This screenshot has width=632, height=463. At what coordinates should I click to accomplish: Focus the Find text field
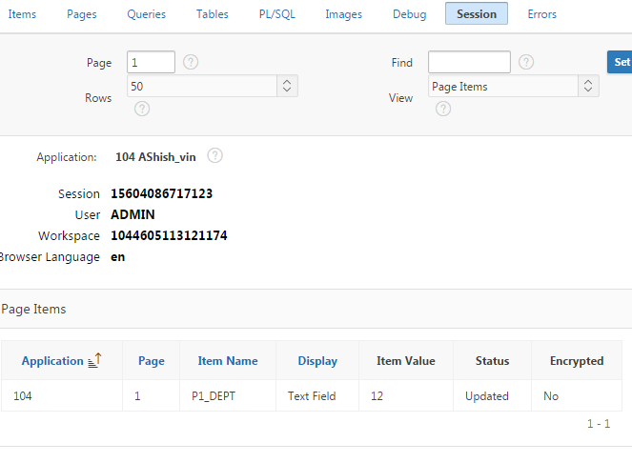click(469, 63)
